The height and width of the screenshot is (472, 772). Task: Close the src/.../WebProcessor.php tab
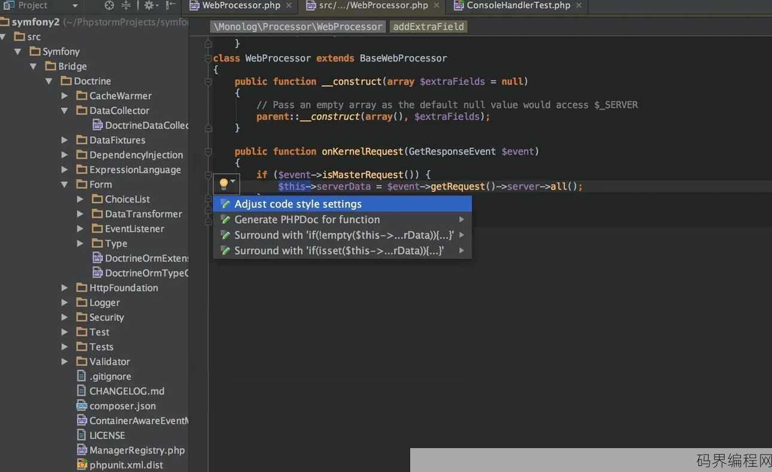click(437, 5)
